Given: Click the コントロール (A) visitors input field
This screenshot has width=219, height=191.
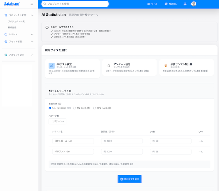Looking at the screenshot, I should click(122, 141).
